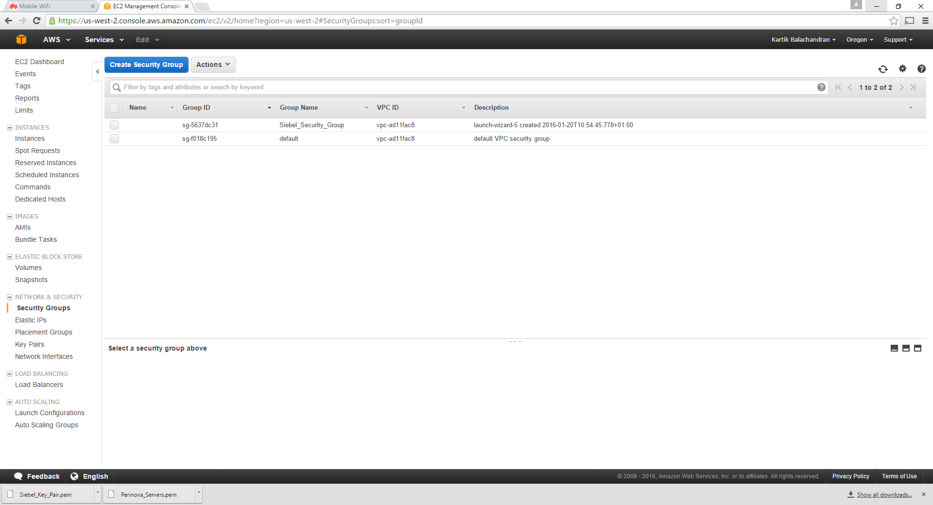Open the help question mark icon
The height and width of the screenshot is (505, 933).
click(x=921, y=68)
